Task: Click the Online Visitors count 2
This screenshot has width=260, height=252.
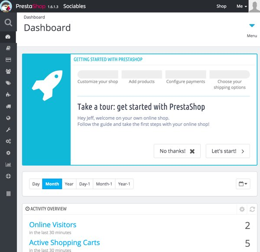Action: pos(247,226)
